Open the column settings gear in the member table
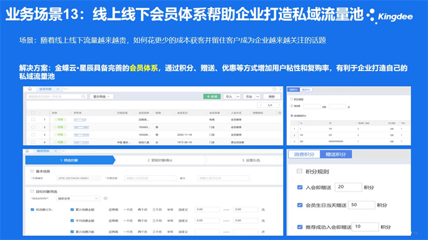428x240 pixels. pyautogui.click(x=279, y=113)
